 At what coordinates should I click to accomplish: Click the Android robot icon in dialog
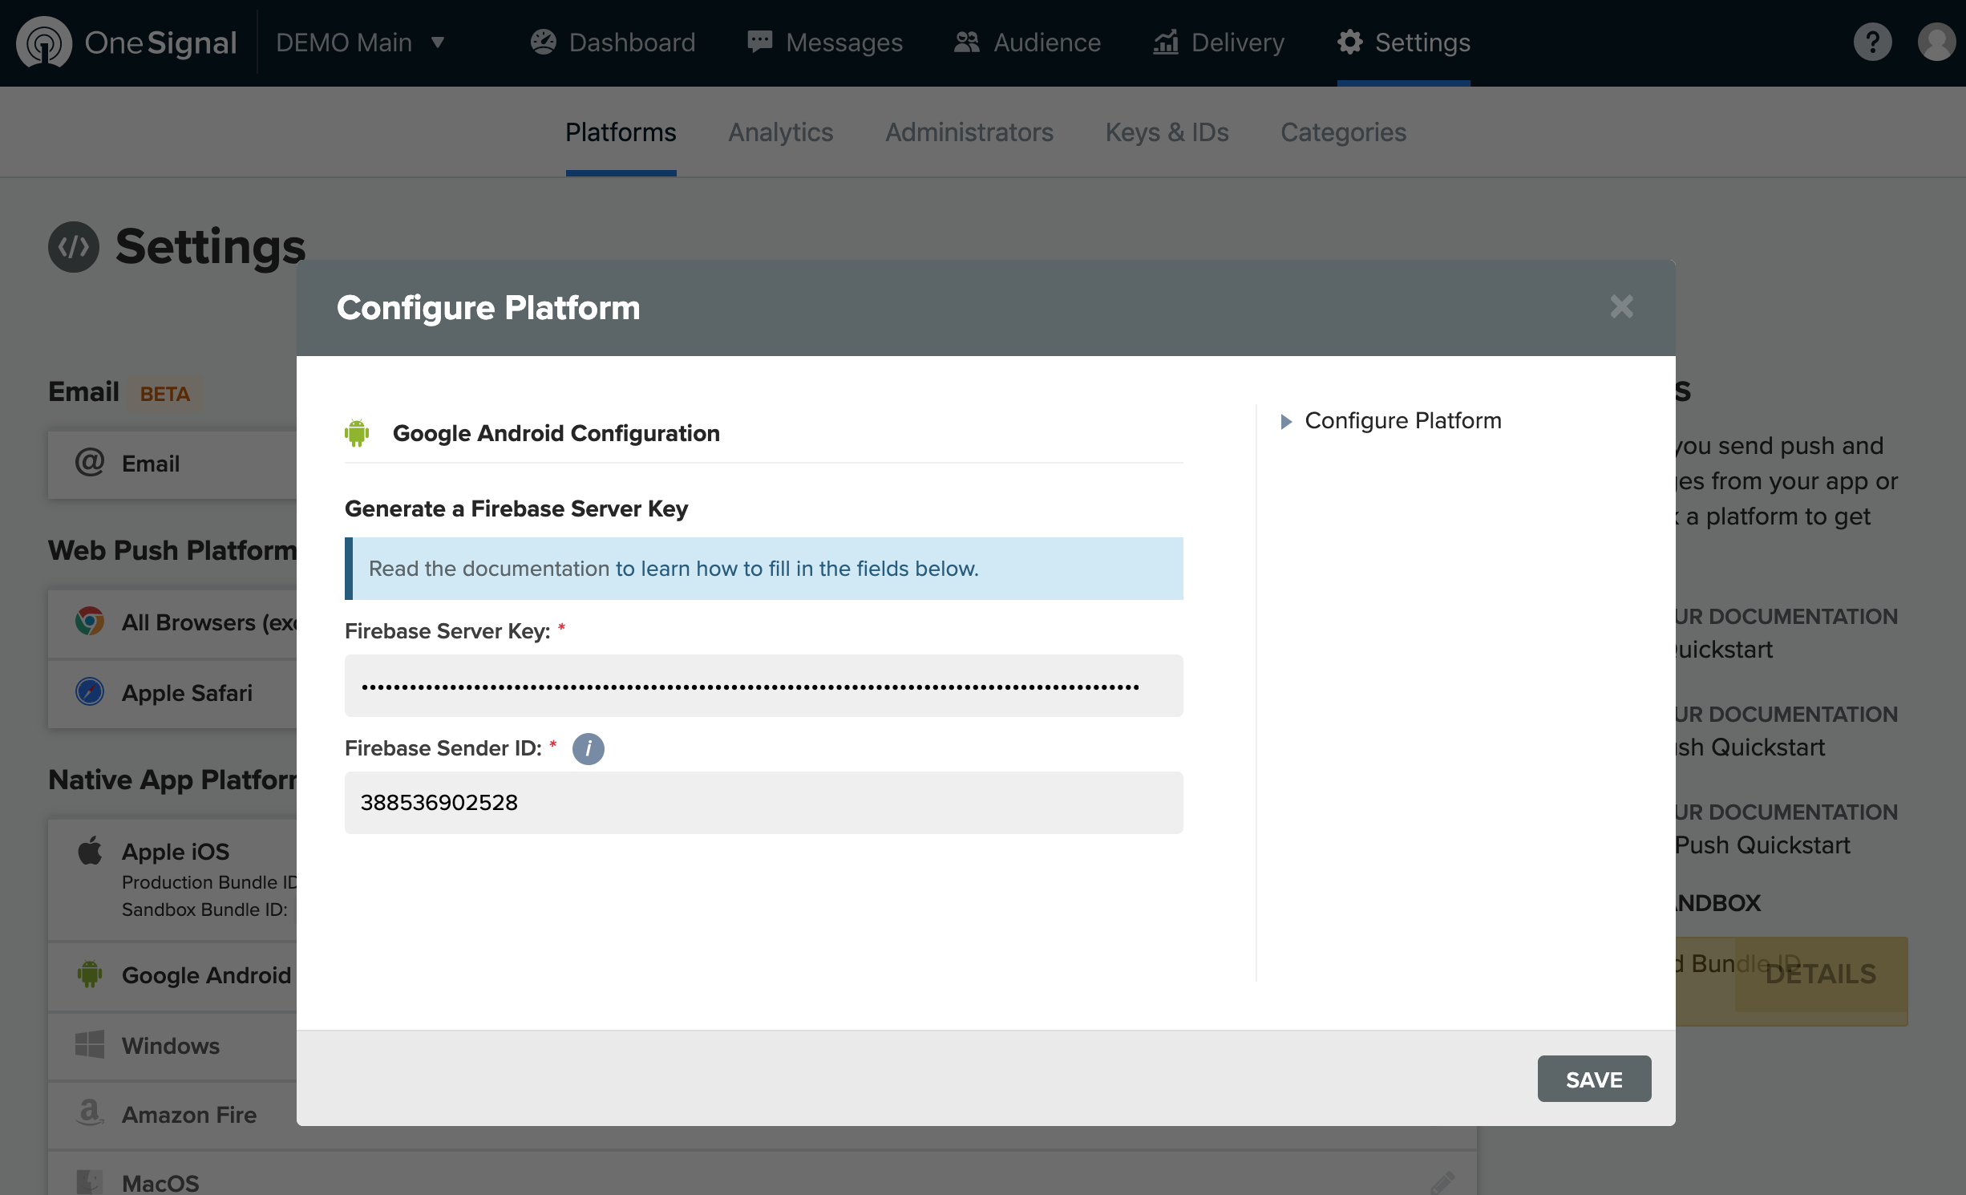click(x=357, y=433)
